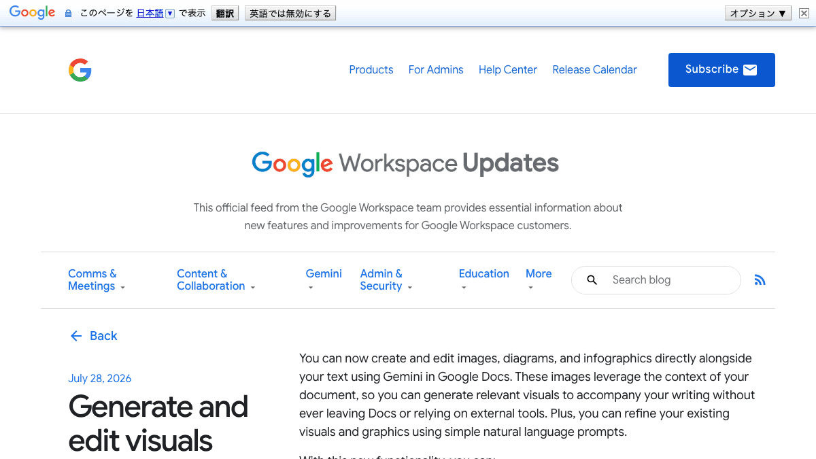Click the 'You can now create' paragraph
This screenshot has width=816, height=459.
coord(527,395)
